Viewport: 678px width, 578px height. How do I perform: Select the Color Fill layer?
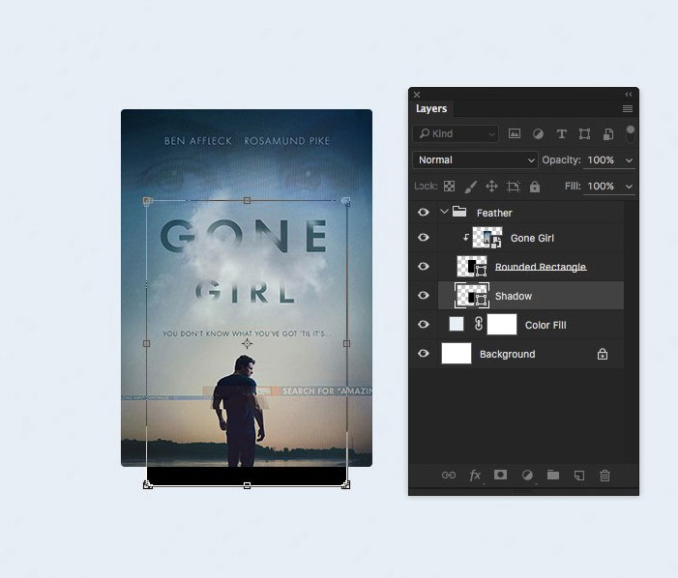pos(545,326)
